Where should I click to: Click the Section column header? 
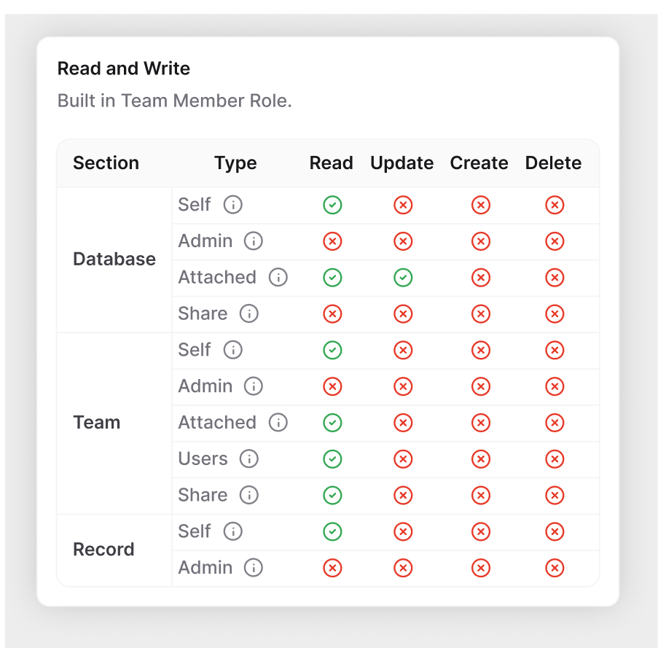106,163
